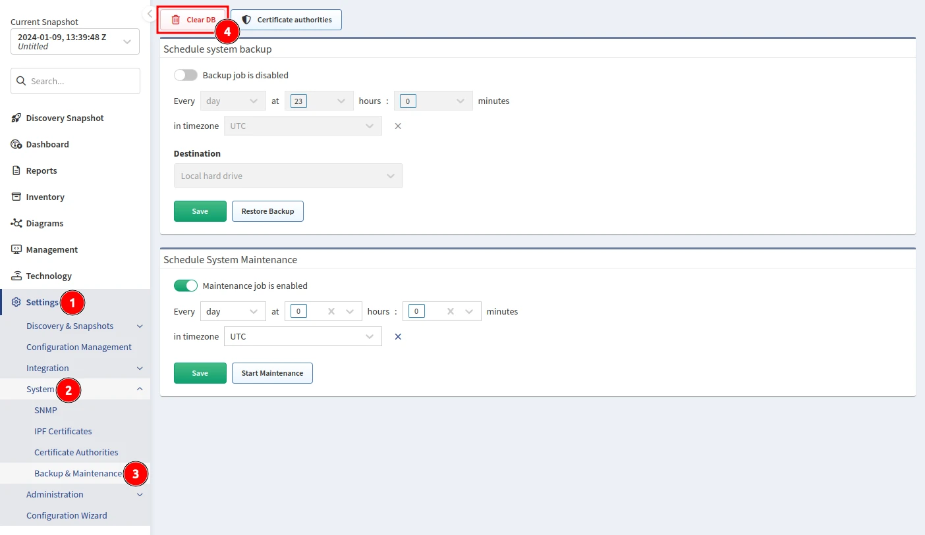Viewport: 925px width, 535px height.
Task: Click the Diagrams network icon
Action: [16, 223]
